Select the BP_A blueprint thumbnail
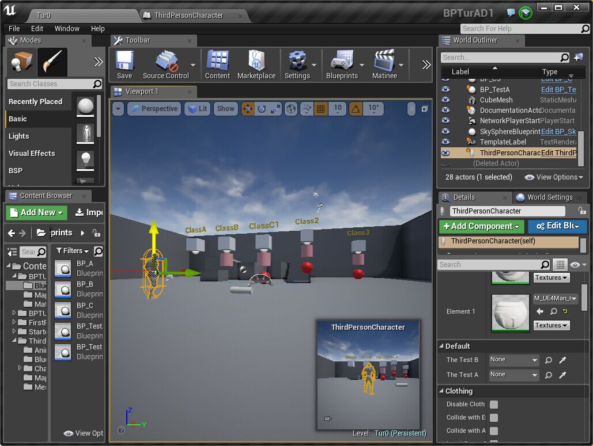 (x=62, y=269)
